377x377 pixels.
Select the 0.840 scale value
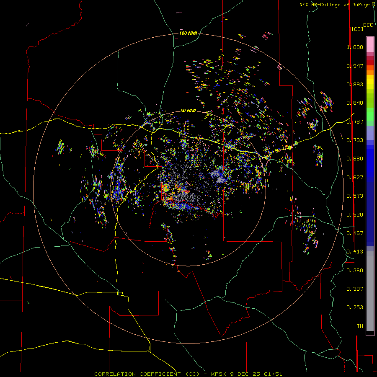click(x=355, y=103)
